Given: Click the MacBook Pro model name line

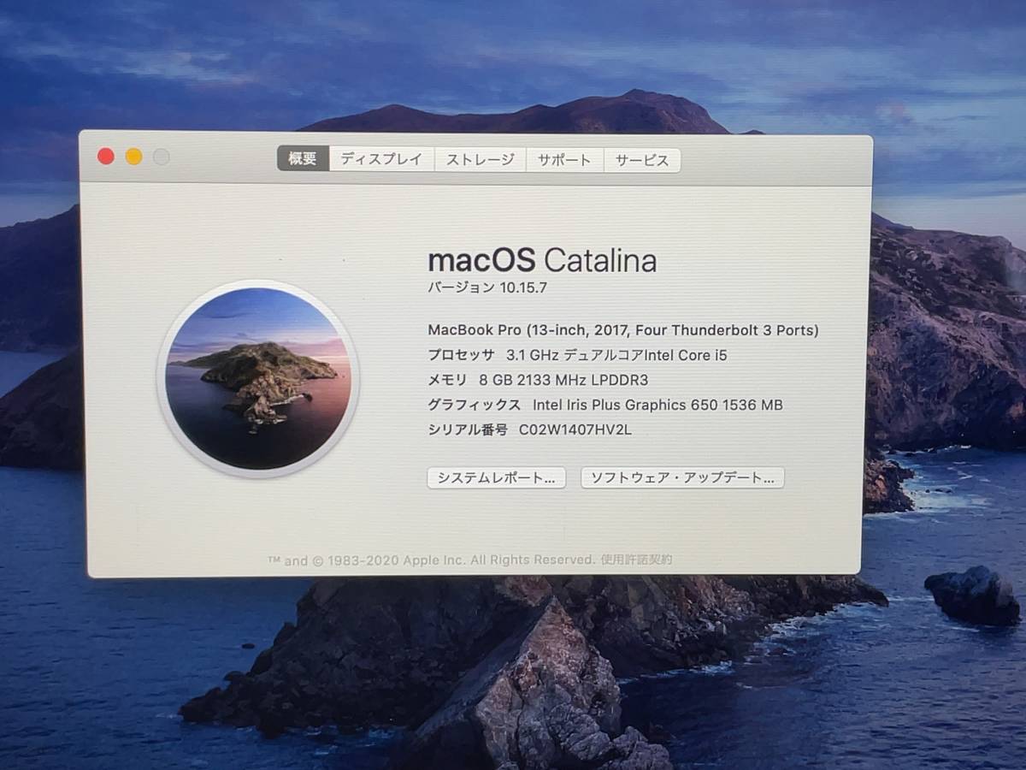Looking at the screenshot, I should click(622, 330).
